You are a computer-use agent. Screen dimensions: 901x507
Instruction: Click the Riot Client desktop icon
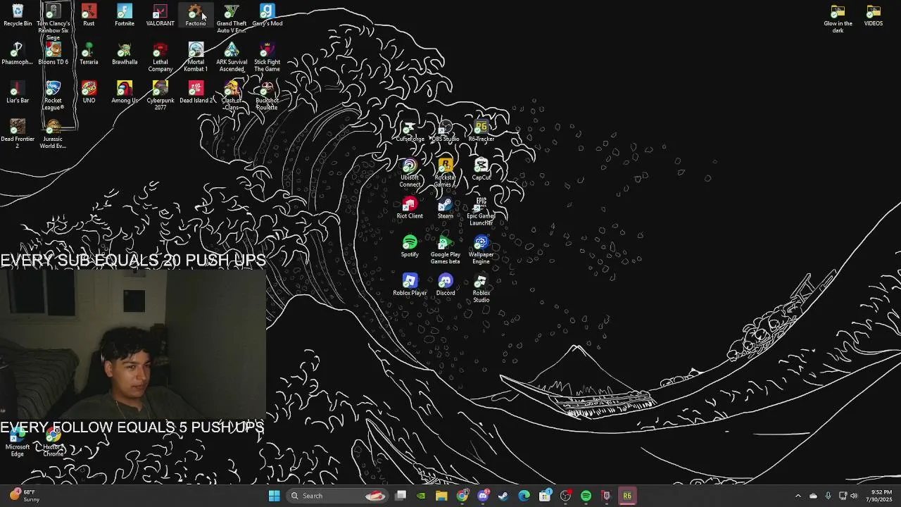410,208
